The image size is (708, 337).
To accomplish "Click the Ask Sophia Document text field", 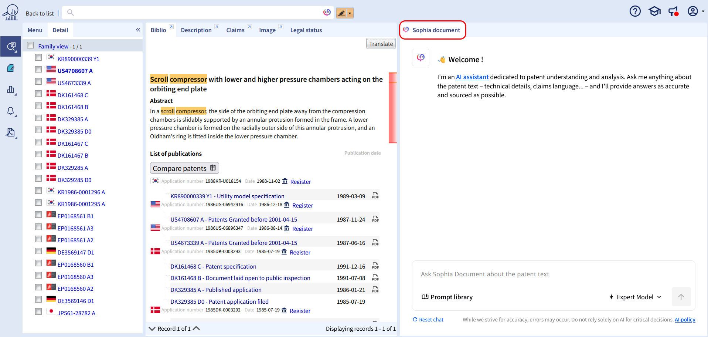I will coord(554,274).
